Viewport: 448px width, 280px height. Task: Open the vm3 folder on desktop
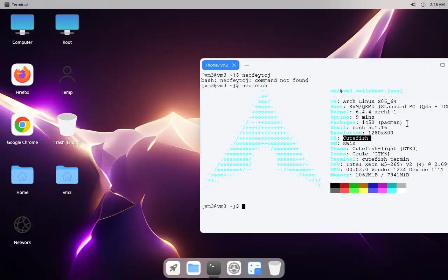click(67, 180)
